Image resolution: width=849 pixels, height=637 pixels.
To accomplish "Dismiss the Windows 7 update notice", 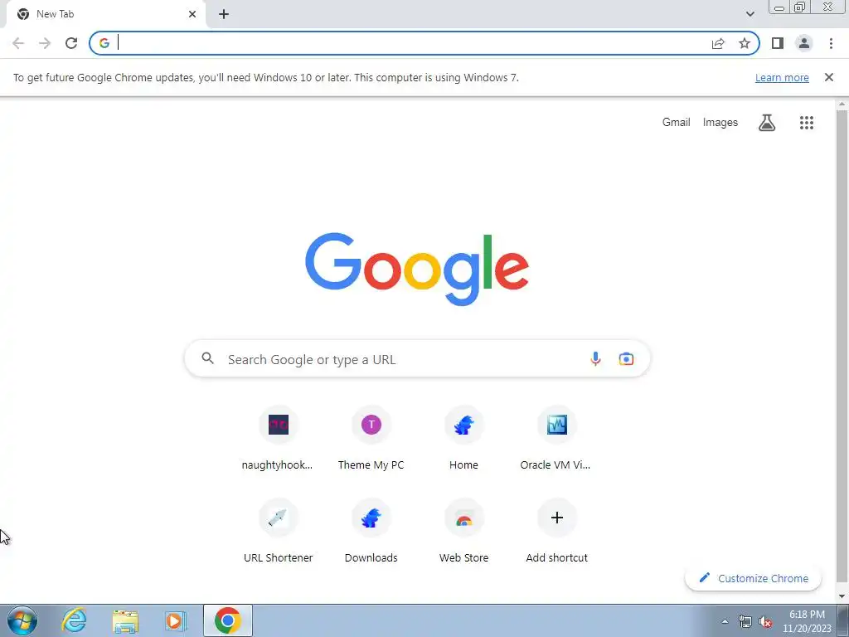I will (x=829, y=77).
